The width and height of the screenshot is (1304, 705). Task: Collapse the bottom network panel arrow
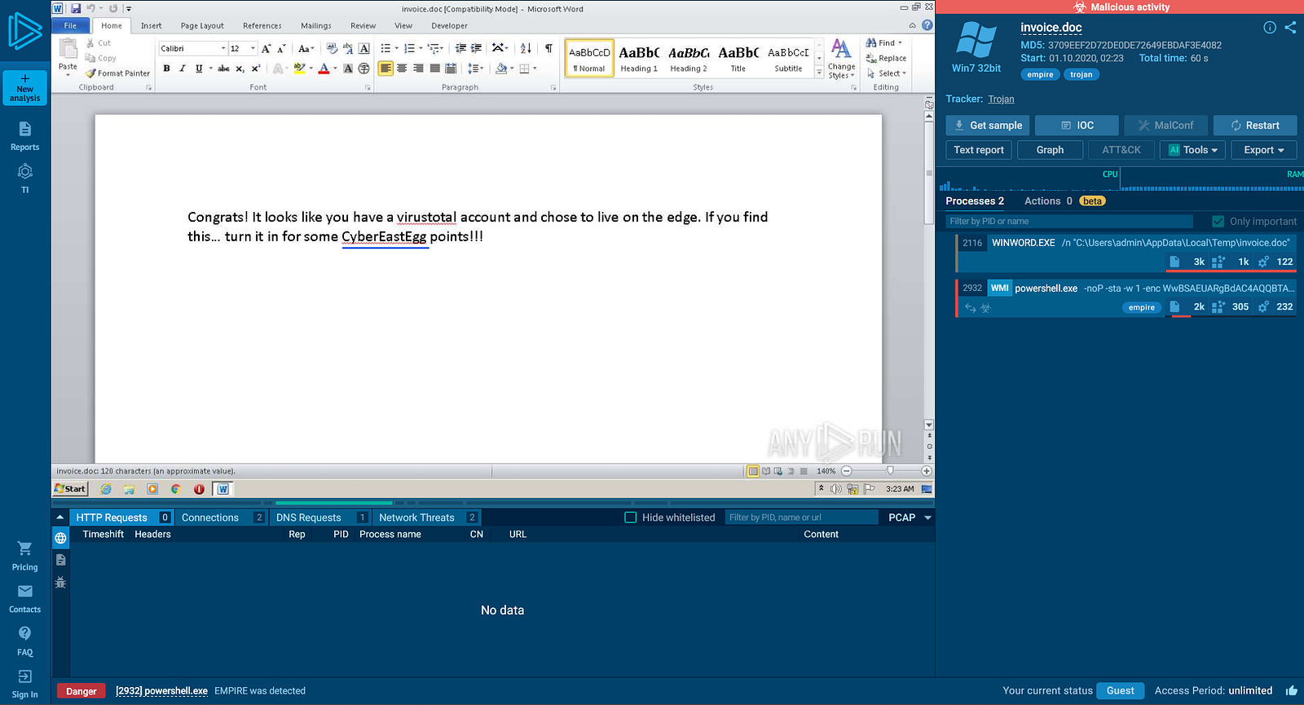59,518
